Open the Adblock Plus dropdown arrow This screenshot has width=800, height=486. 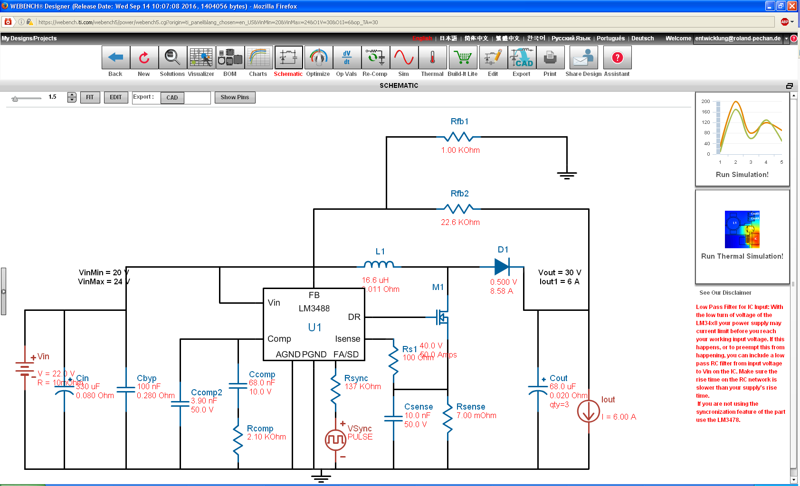click(792, 22)
